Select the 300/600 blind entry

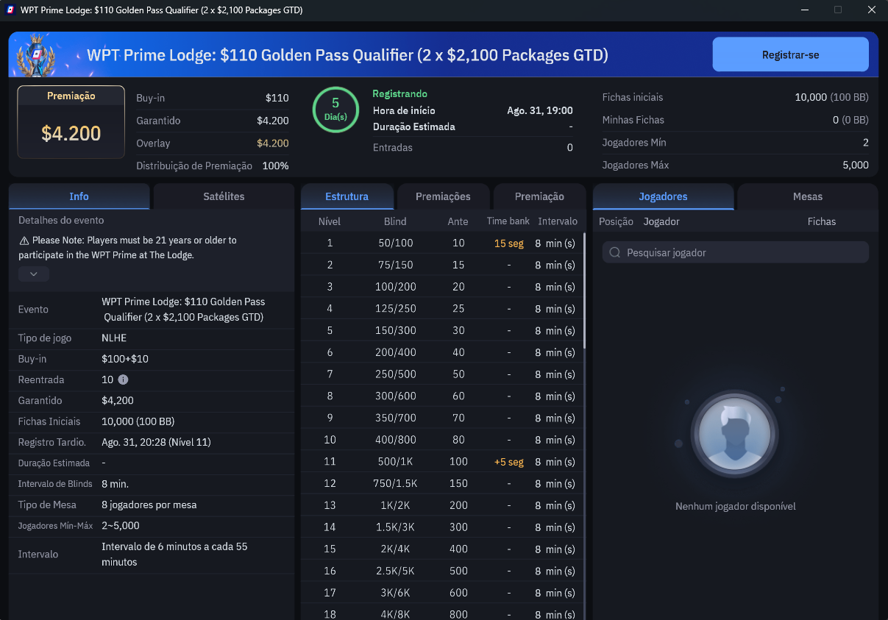coord(395,396)
